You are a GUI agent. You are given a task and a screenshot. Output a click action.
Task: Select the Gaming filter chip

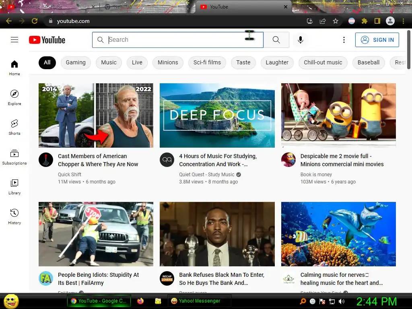(76, 62)
